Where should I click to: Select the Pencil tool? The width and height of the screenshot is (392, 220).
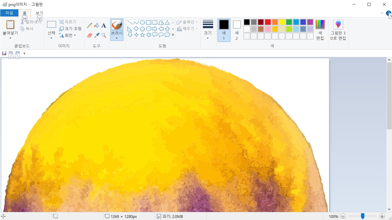click(90, 25)
